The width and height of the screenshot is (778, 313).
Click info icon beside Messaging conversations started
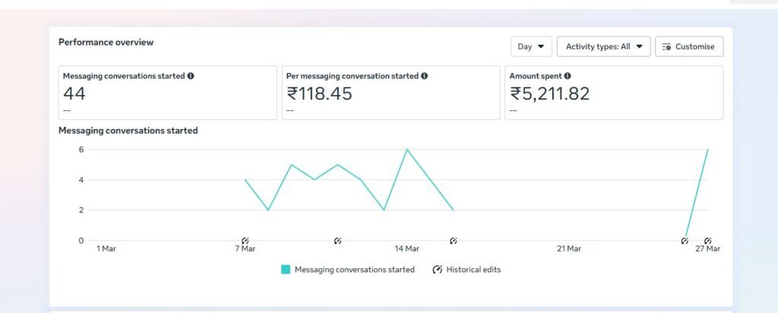pos(191,76)
